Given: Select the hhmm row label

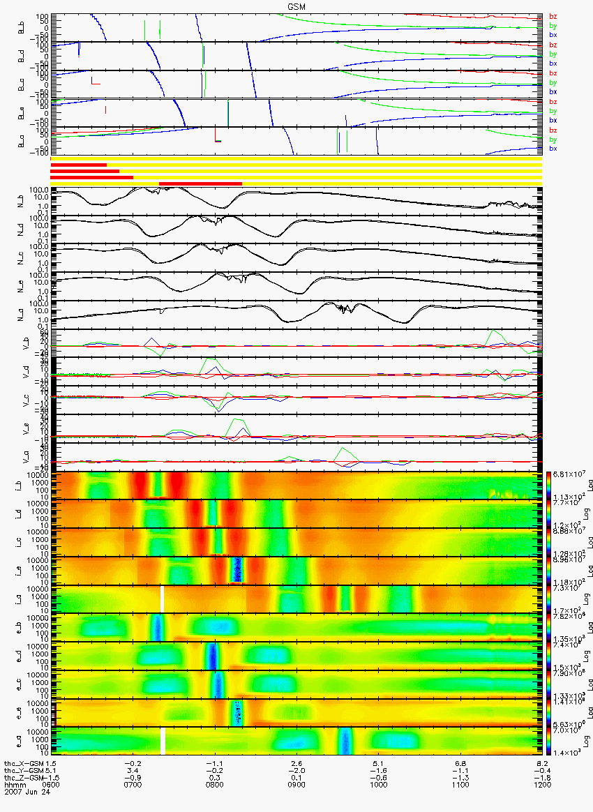Looking at the screenshot, I should pyautogui.click(x=15, y=785).
